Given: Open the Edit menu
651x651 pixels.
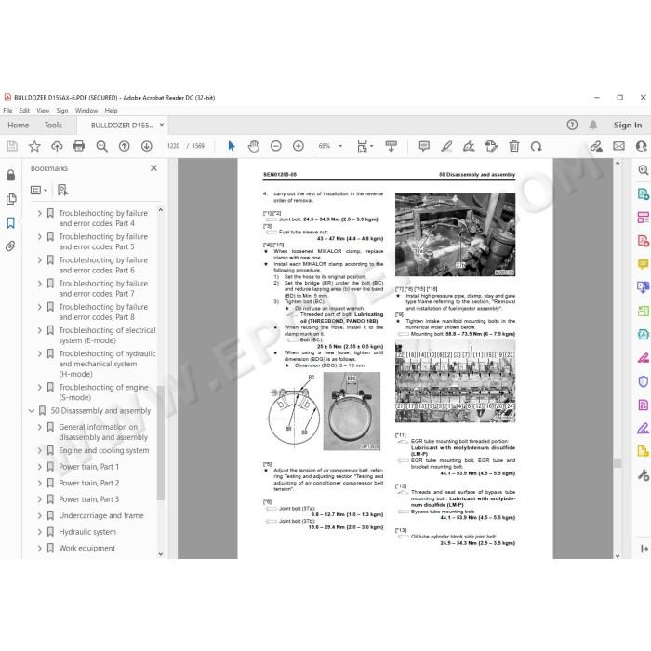Looking at the screenshot, I should [24, 111].
